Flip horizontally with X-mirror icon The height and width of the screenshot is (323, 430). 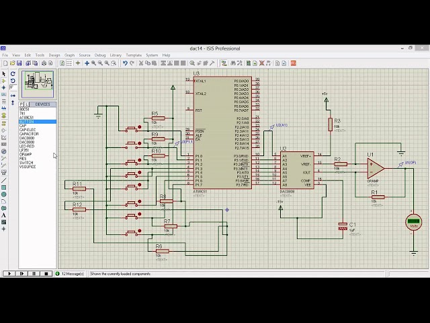13,96
